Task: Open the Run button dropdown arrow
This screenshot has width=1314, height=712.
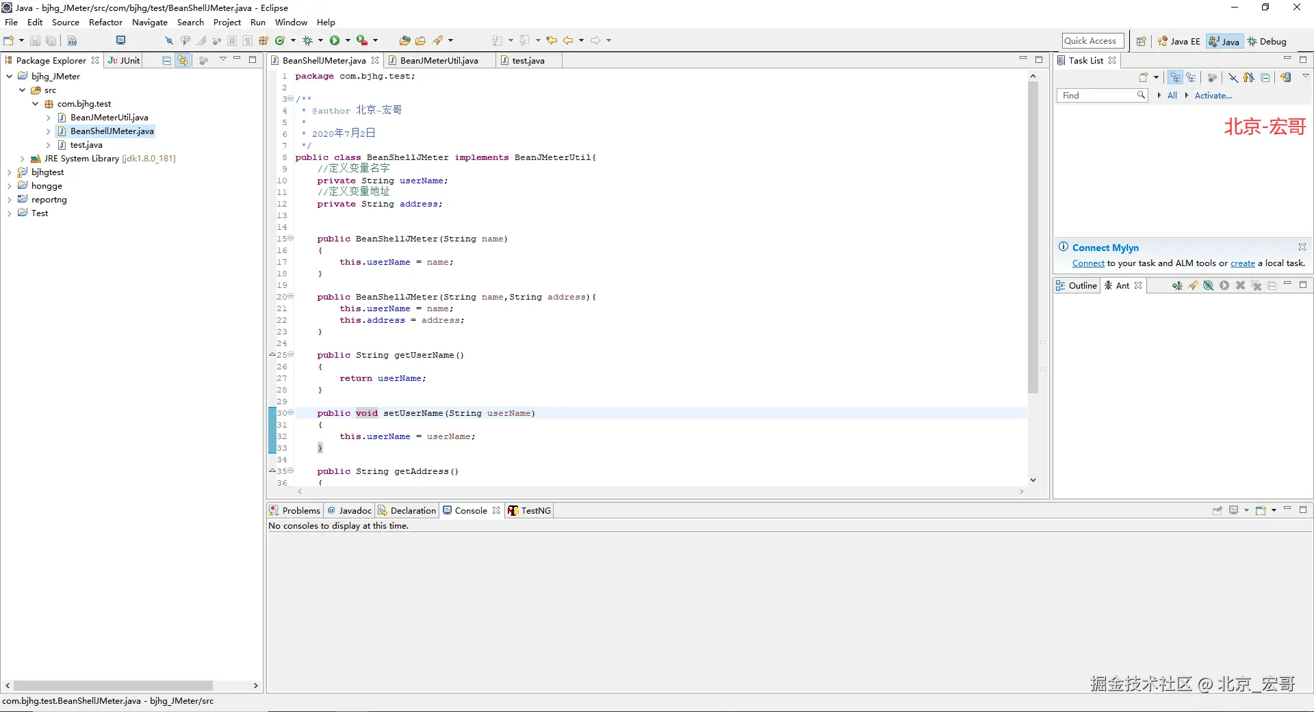Action: (x=348, y=41)
